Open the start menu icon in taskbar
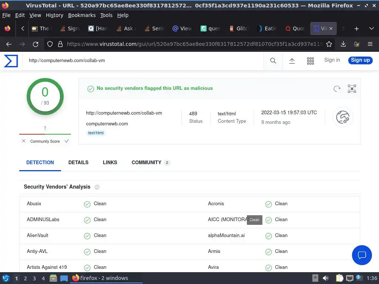The height and width of the screenshot is (284, 379). pyautogui.click(x=6, y=278)
